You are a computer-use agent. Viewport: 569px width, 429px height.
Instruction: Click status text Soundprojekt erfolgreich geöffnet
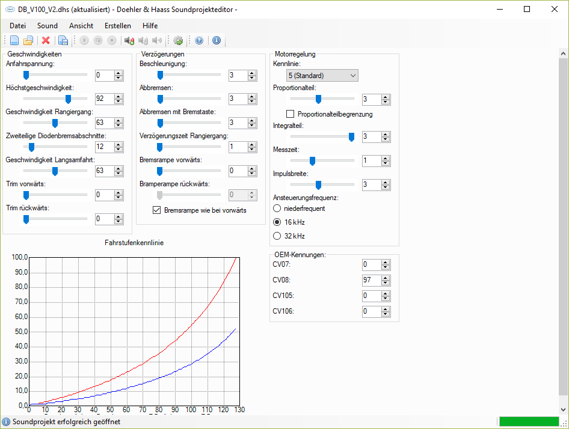pos(66,422)
